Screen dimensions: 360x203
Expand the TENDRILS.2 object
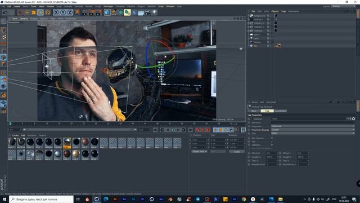coord(249,27)
